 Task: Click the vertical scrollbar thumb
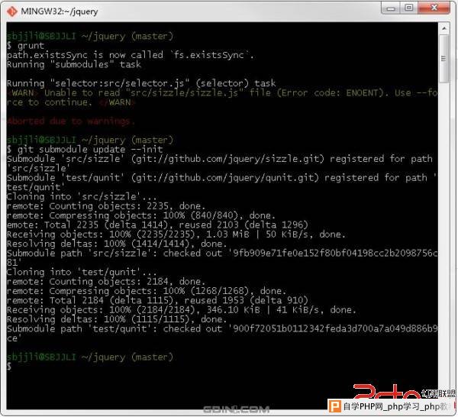pos(444,59)
